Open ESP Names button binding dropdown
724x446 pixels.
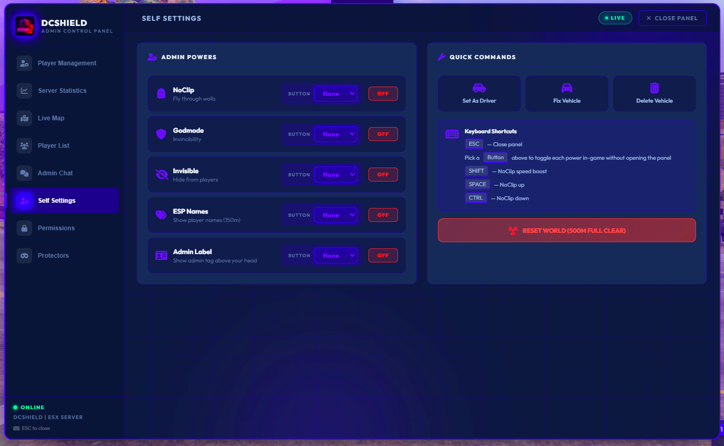(336, 215)
